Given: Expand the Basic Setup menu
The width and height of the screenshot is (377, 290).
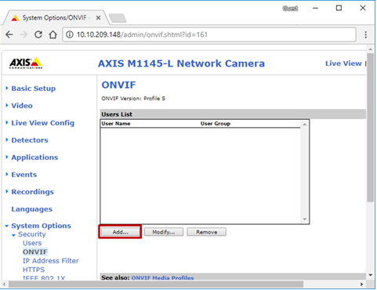Looking at the screenshot, I should [x=33, y=89].
